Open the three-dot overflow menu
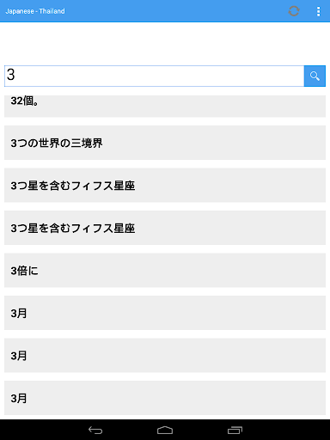 318,11
